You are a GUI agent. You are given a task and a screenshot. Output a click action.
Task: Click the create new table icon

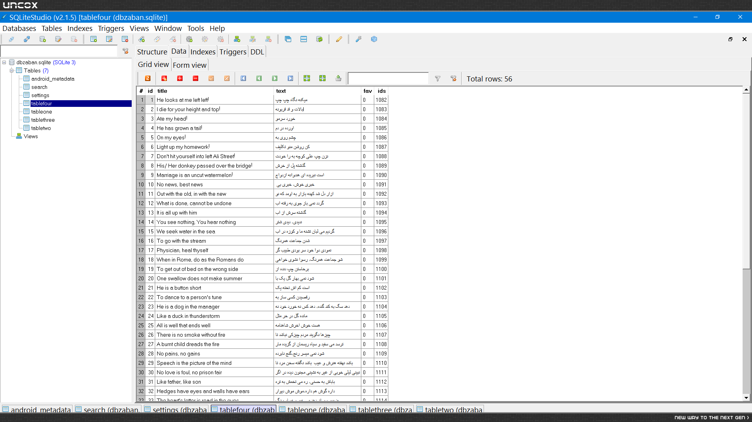point(94,39)
